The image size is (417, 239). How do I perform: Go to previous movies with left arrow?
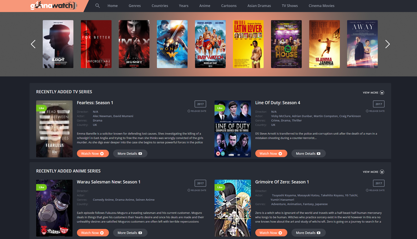point(33,44)
